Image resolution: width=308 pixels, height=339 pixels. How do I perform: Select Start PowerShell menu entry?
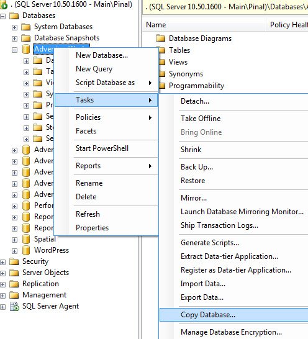(106, 148)
